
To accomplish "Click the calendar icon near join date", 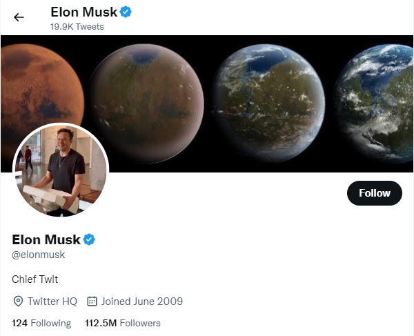I will [x=92, y=302].
